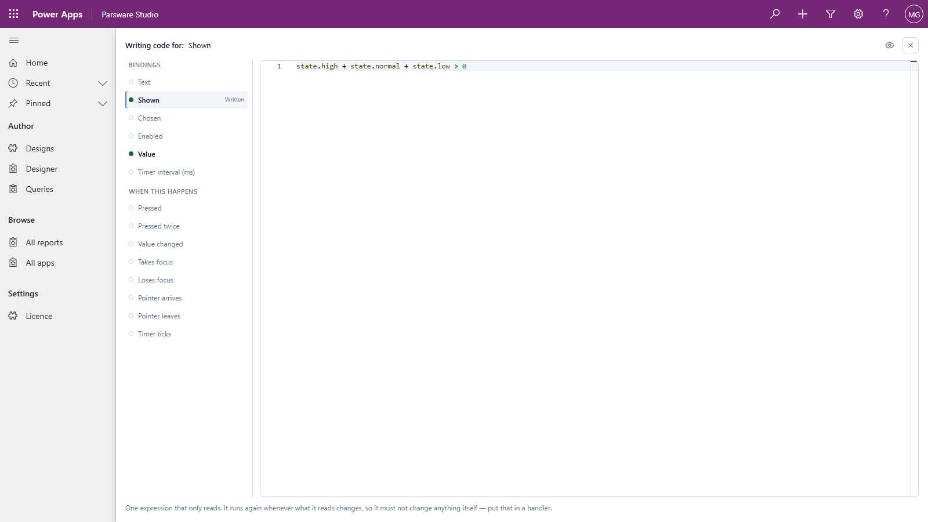Select the Timer ticks handler
Image resolution: width=928 pixels, height=522 pixels.
point(186,334)
